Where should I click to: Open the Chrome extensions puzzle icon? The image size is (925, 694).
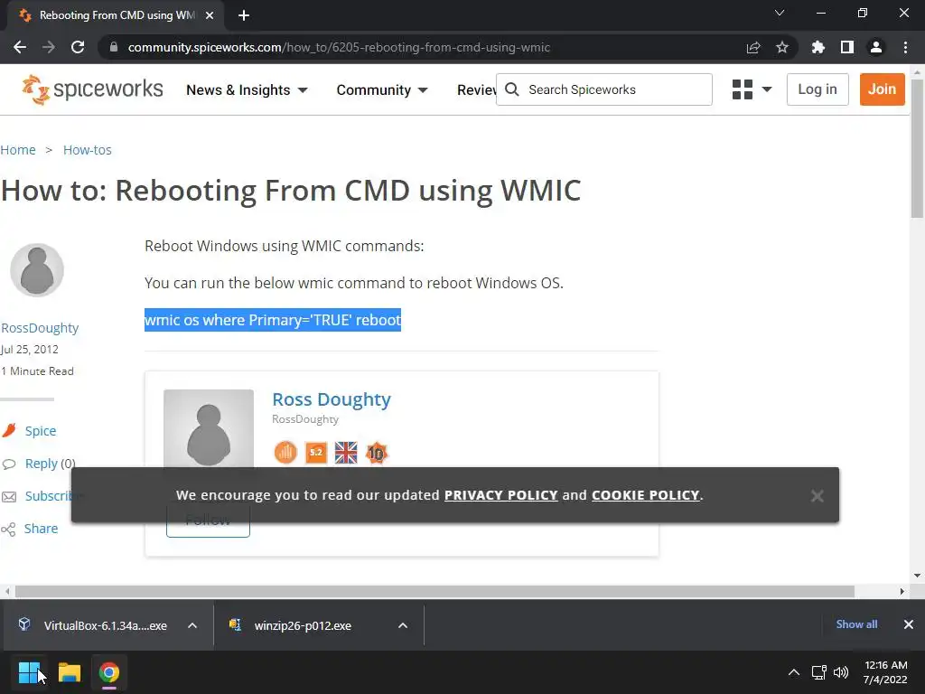[x=818, y=47]
